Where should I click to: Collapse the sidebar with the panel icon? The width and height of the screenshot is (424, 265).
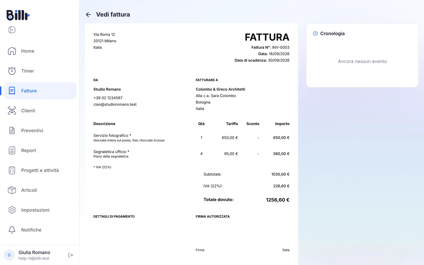[12, 30]
